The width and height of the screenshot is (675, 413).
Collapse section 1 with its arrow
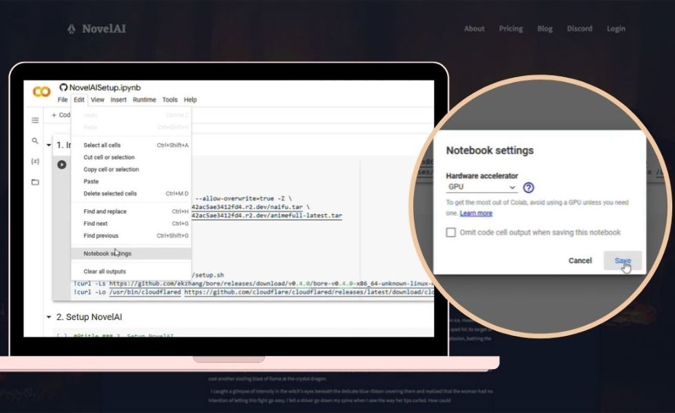[x=49, y=145]
